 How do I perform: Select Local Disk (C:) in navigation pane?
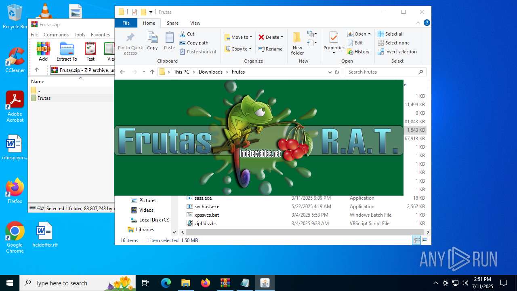pyautogui.click(x=154, y=220)
